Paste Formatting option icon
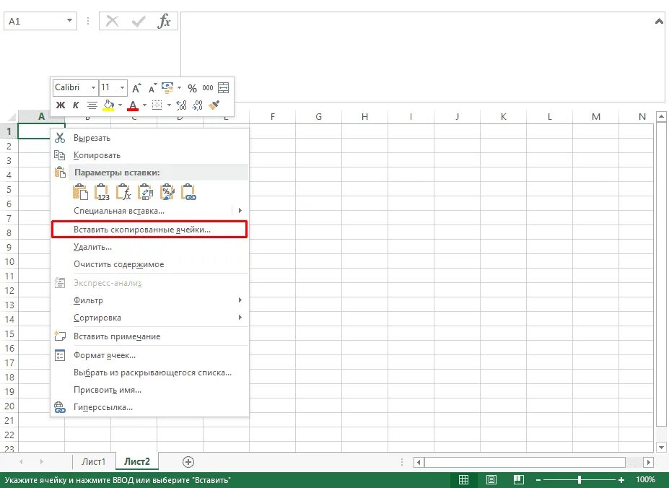Screen dimensions: 669x488 point(167,192)
